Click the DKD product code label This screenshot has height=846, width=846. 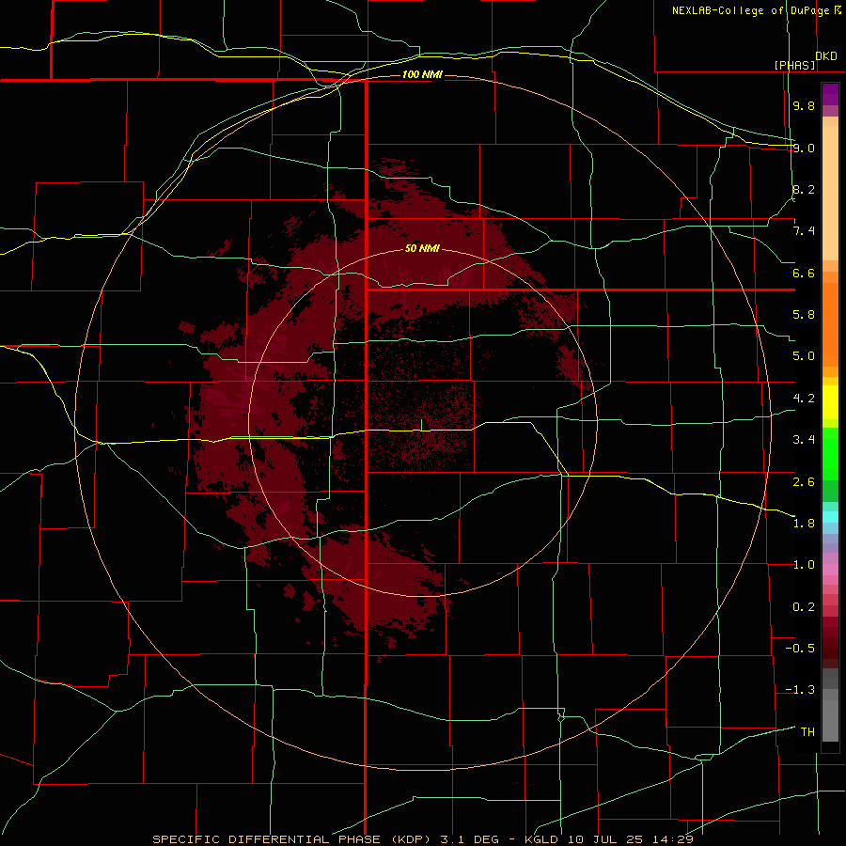click(826, 56)
